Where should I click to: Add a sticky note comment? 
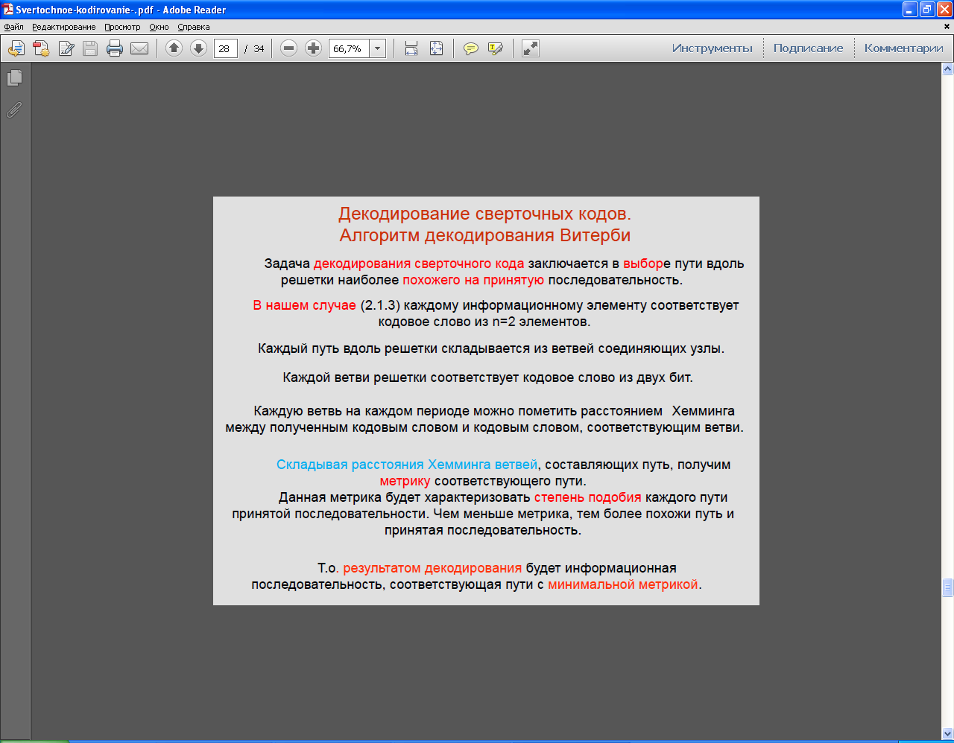pyautogui.click(x=471, y=48)
